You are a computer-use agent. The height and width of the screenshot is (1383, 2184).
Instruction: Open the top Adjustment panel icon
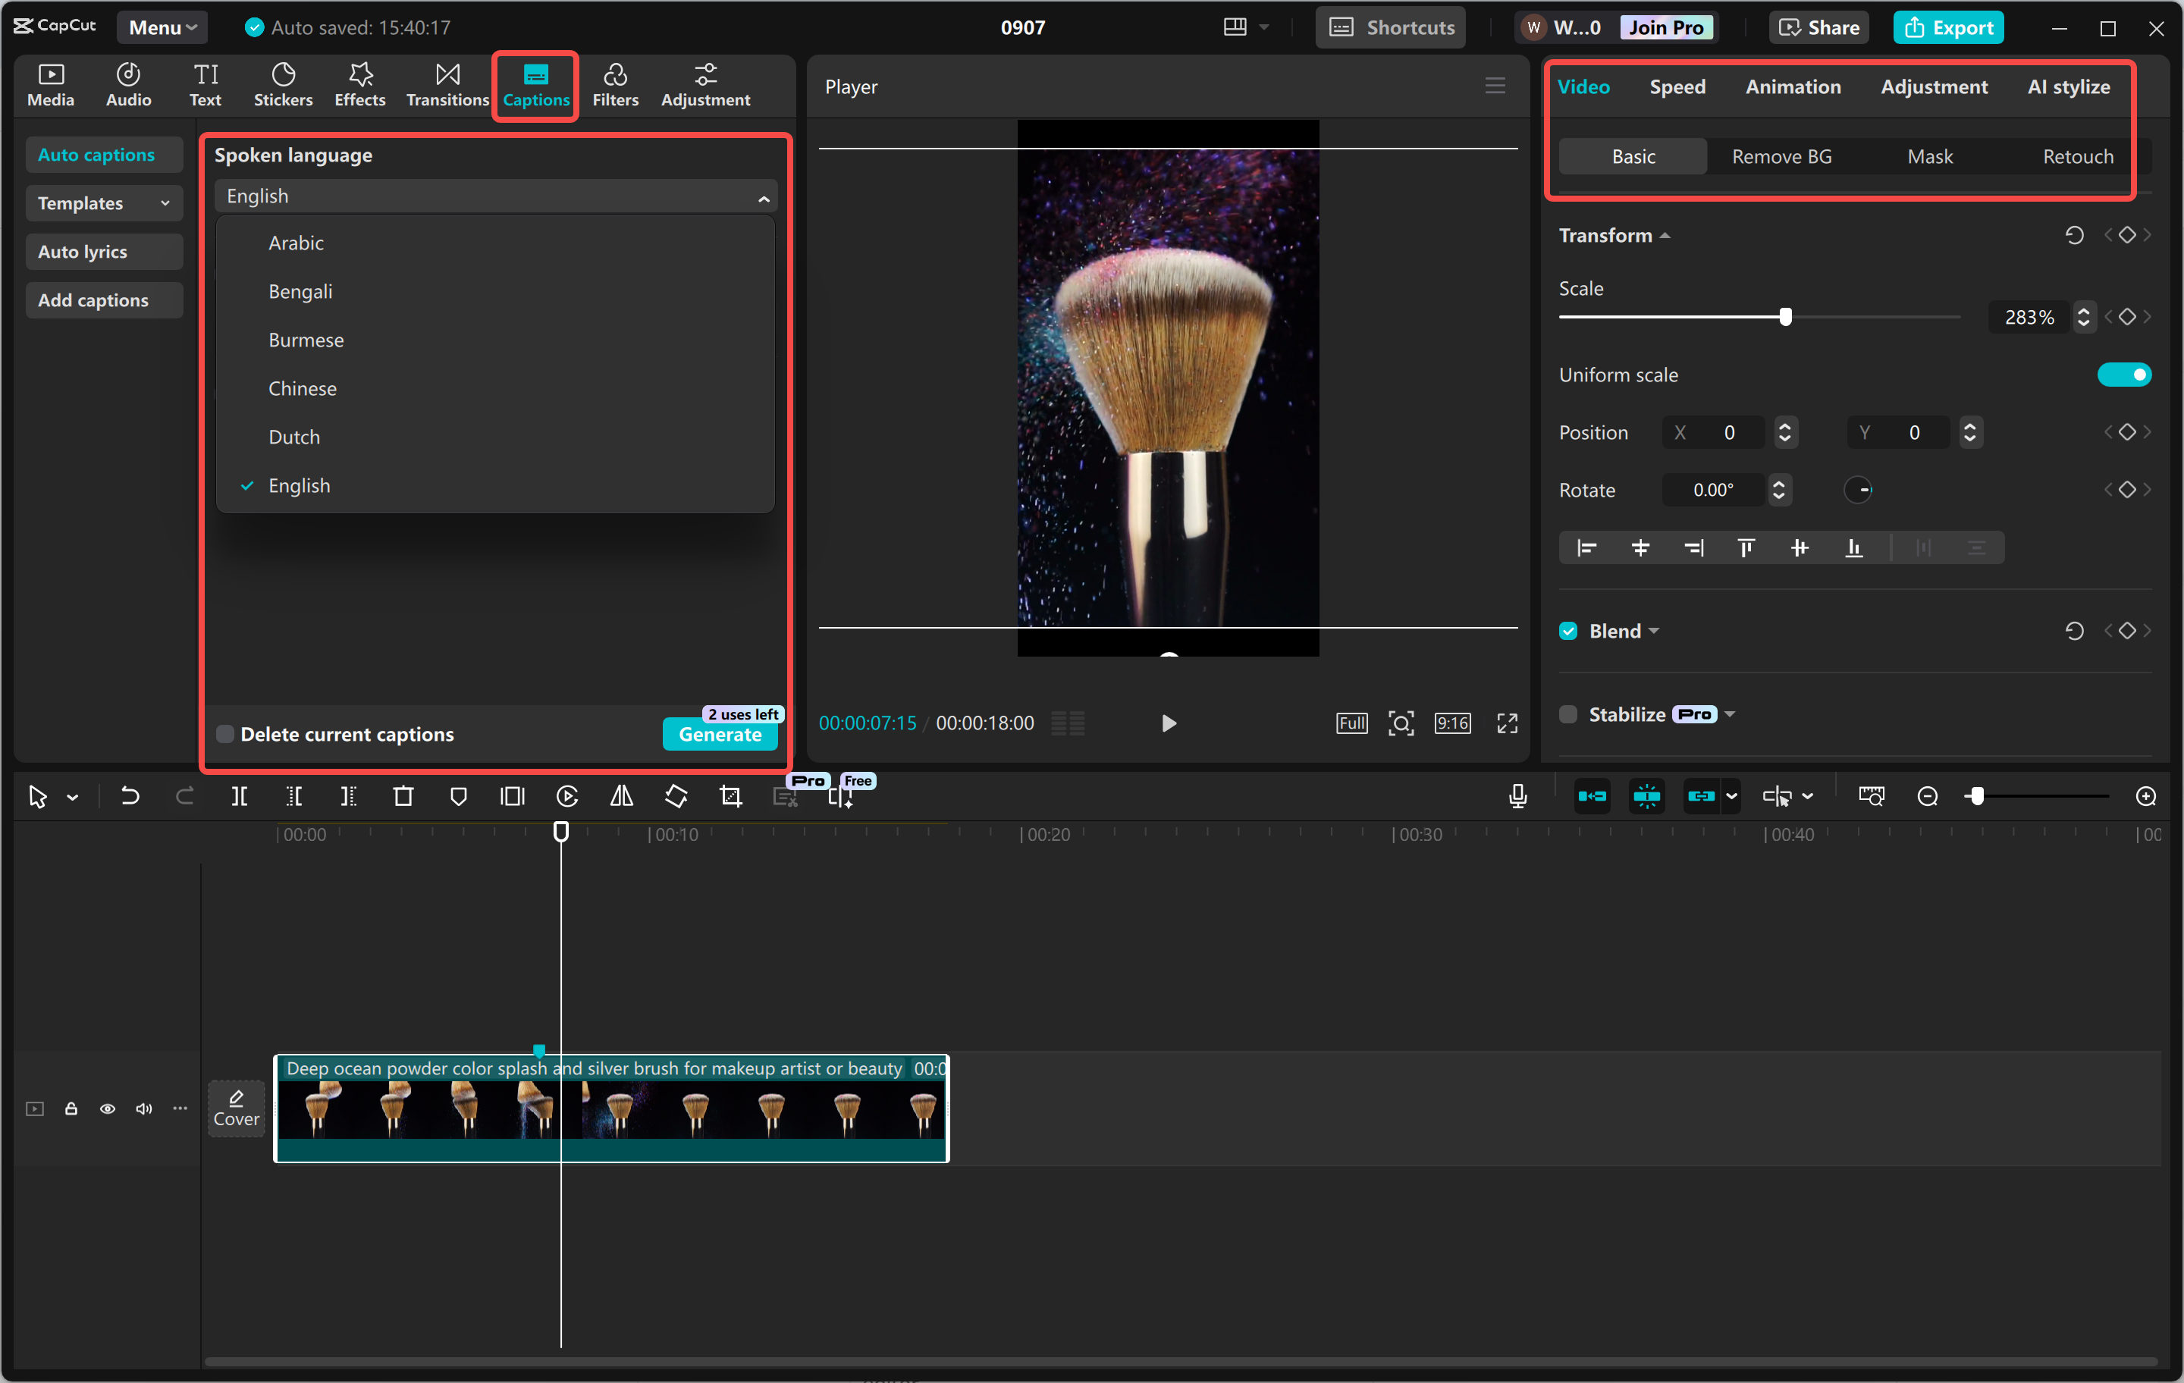(x=704, y=85)
